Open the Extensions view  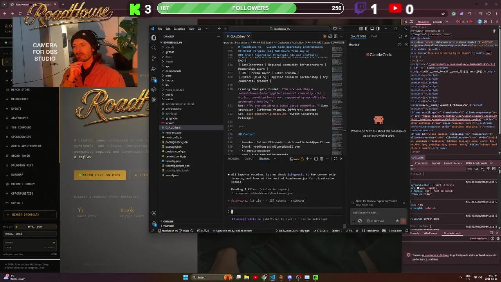click(154, 79)
